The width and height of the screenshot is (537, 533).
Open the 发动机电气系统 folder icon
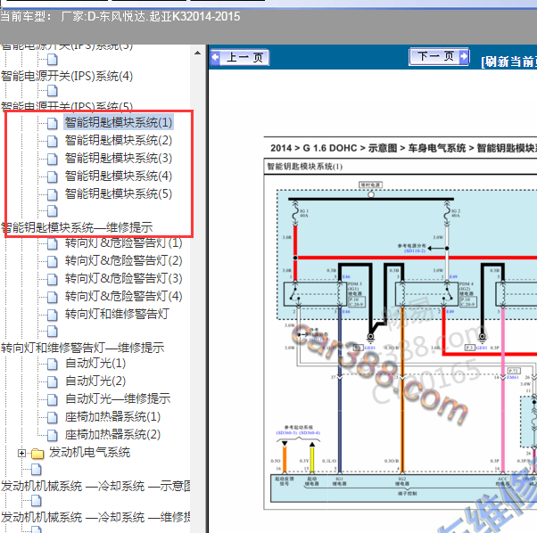37,454
